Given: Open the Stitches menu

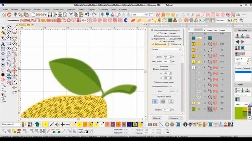Looking at the screenshot, I should pos(81,9).
